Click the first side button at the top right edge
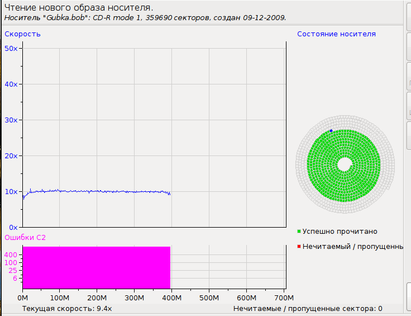The width and height of the screenshot is (411, 316). [x=409, y=15]
